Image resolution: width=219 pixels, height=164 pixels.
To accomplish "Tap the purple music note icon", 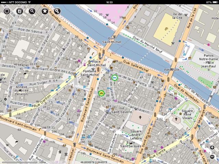I will coord(78,111).
